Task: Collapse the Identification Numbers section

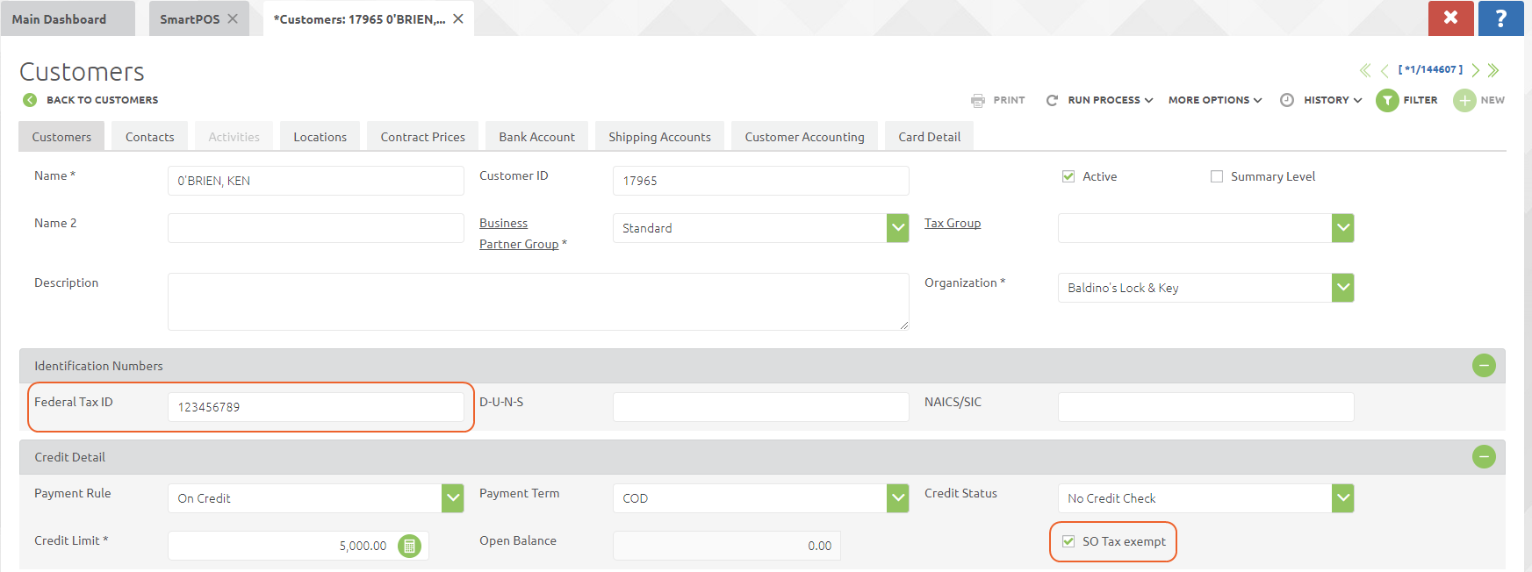Action: [x=1484, y=366]
